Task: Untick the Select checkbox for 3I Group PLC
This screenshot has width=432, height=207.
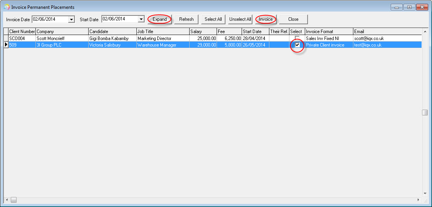Action: pos(297,45)
